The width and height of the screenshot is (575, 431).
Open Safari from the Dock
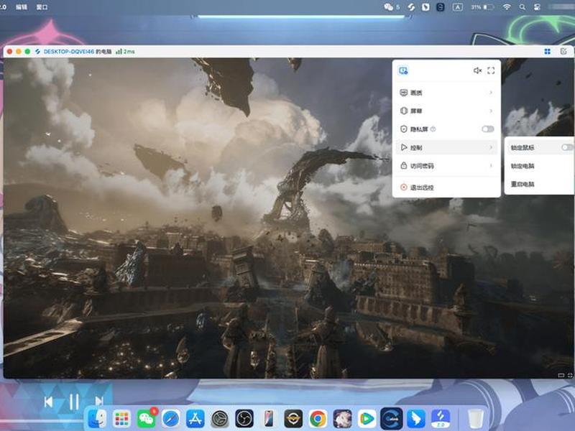(x=171, y=419)
